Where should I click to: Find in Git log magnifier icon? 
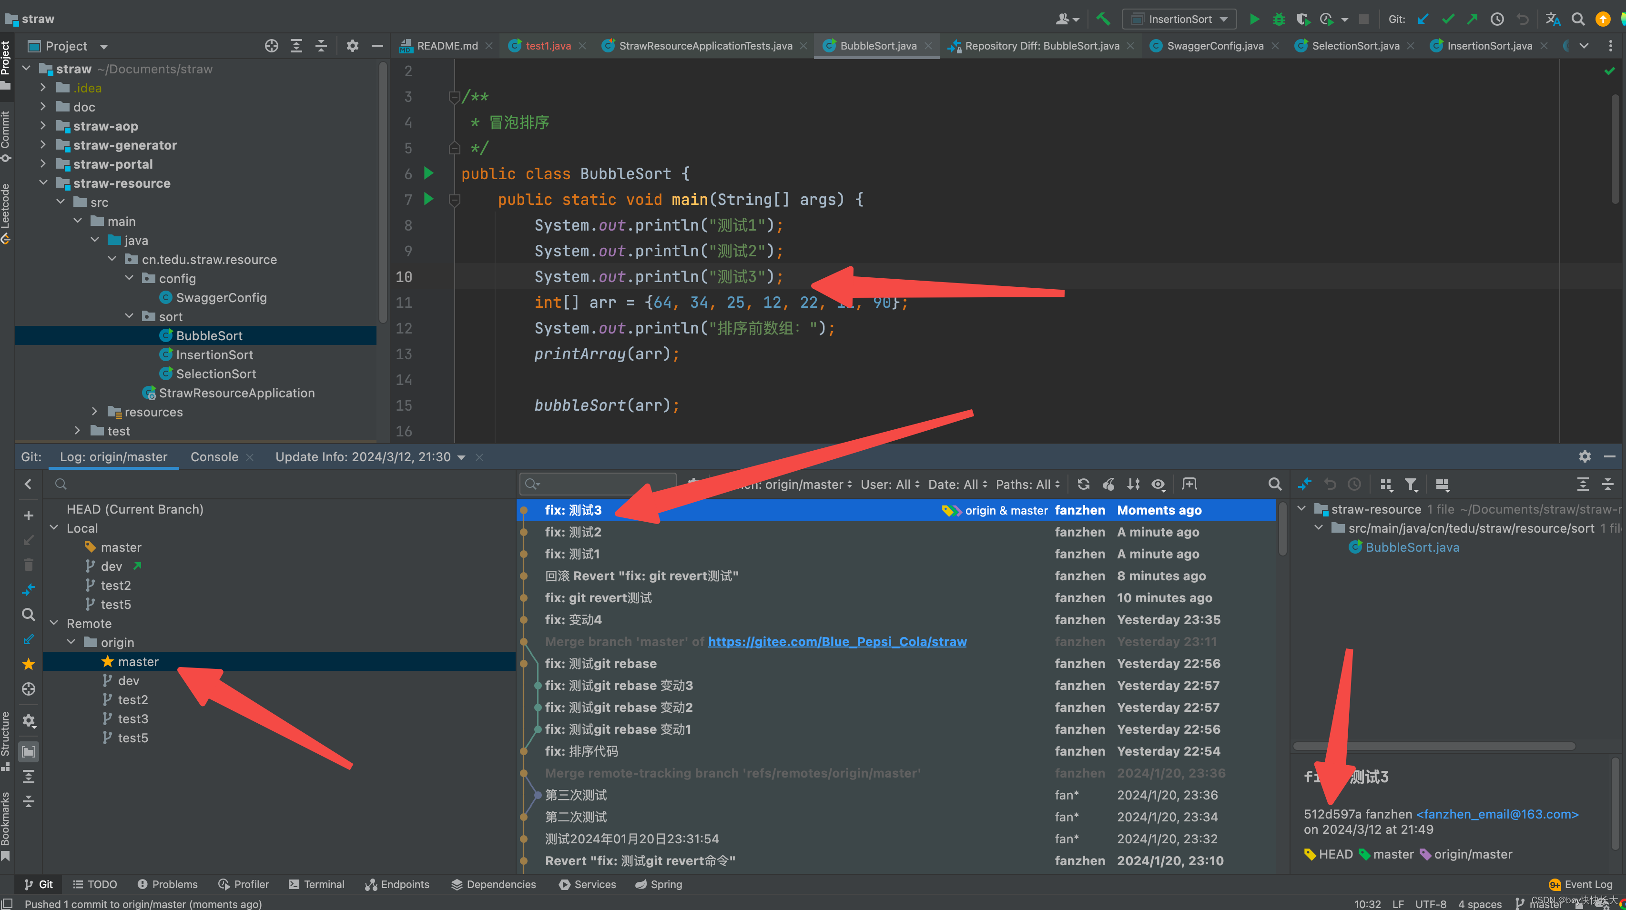(1275, 484)
